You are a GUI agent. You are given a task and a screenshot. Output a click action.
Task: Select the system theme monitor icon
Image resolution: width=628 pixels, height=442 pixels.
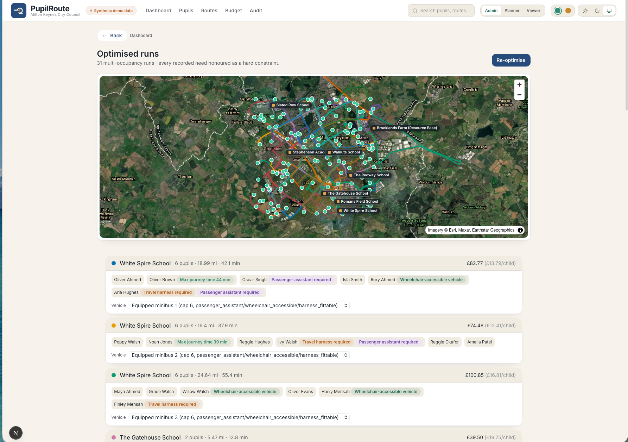[x=609, y=11]
